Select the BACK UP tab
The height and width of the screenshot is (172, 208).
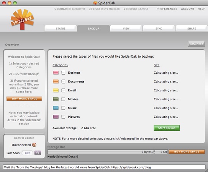tap(93, 28)
